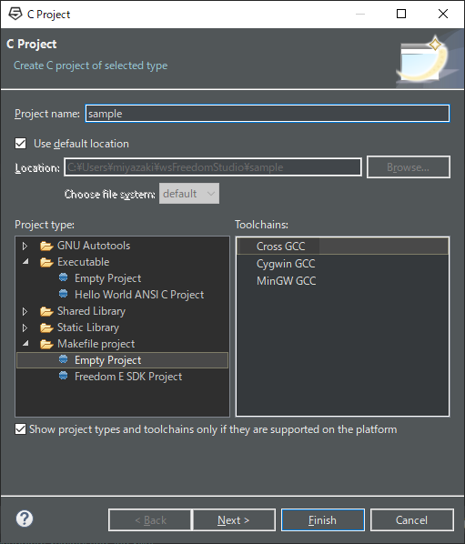Select the Static Library project type

(x=88, y=327)
